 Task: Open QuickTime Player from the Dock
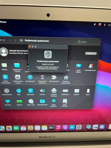[88, 127]
